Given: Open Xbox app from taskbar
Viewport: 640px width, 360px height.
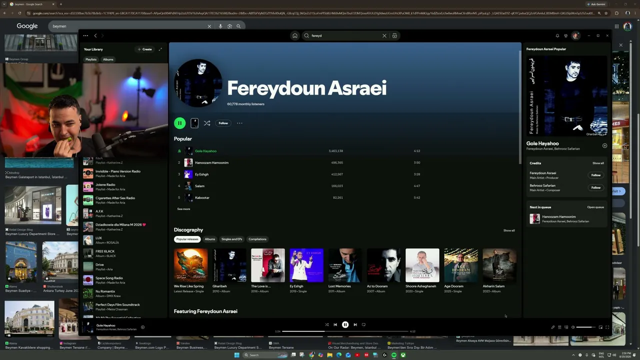Looking at the screenshot, I should [x=402, y=355].
